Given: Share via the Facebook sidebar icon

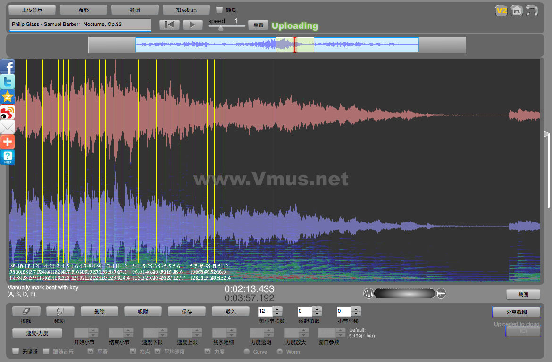Looking at the screenshot, I should (8, 66).
